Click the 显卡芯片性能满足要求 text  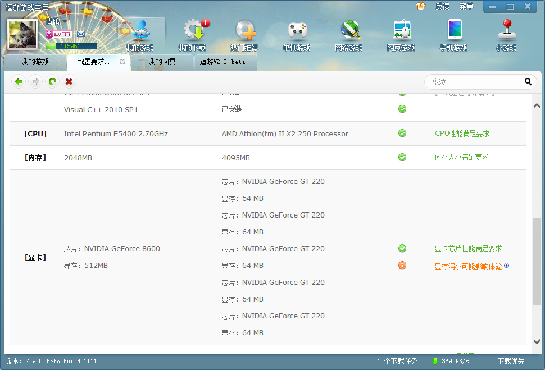468,249
